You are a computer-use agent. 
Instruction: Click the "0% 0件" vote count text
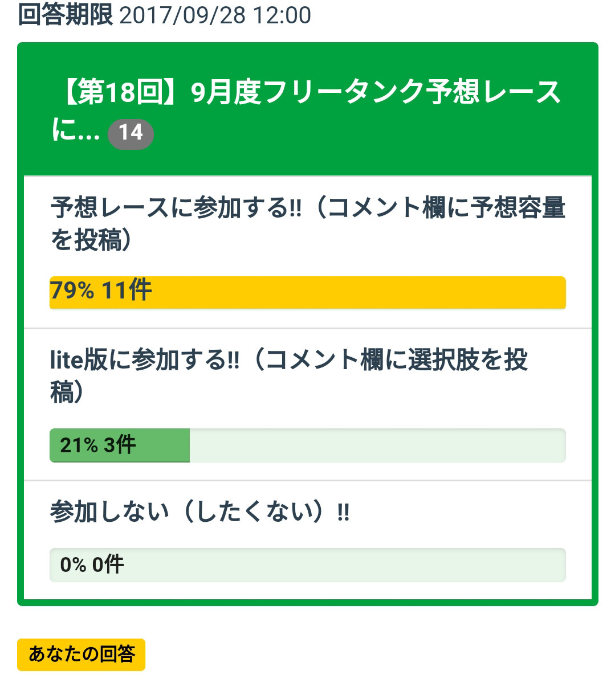pyautogui.click(x=92, y=565)
